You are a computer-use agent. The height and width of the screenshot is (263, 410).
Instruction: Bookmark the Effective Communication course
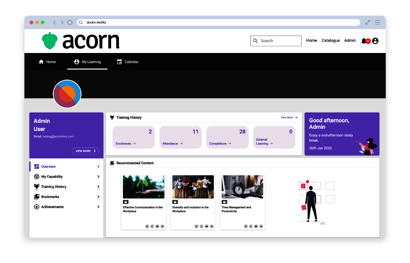click(147, 226)
